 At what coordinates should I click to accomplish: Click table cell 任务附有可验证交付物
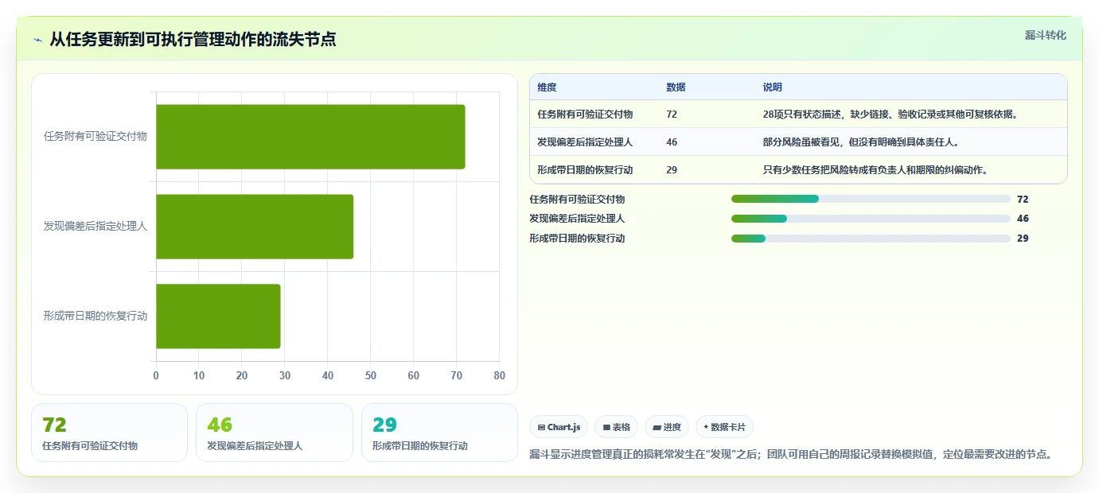585,115
